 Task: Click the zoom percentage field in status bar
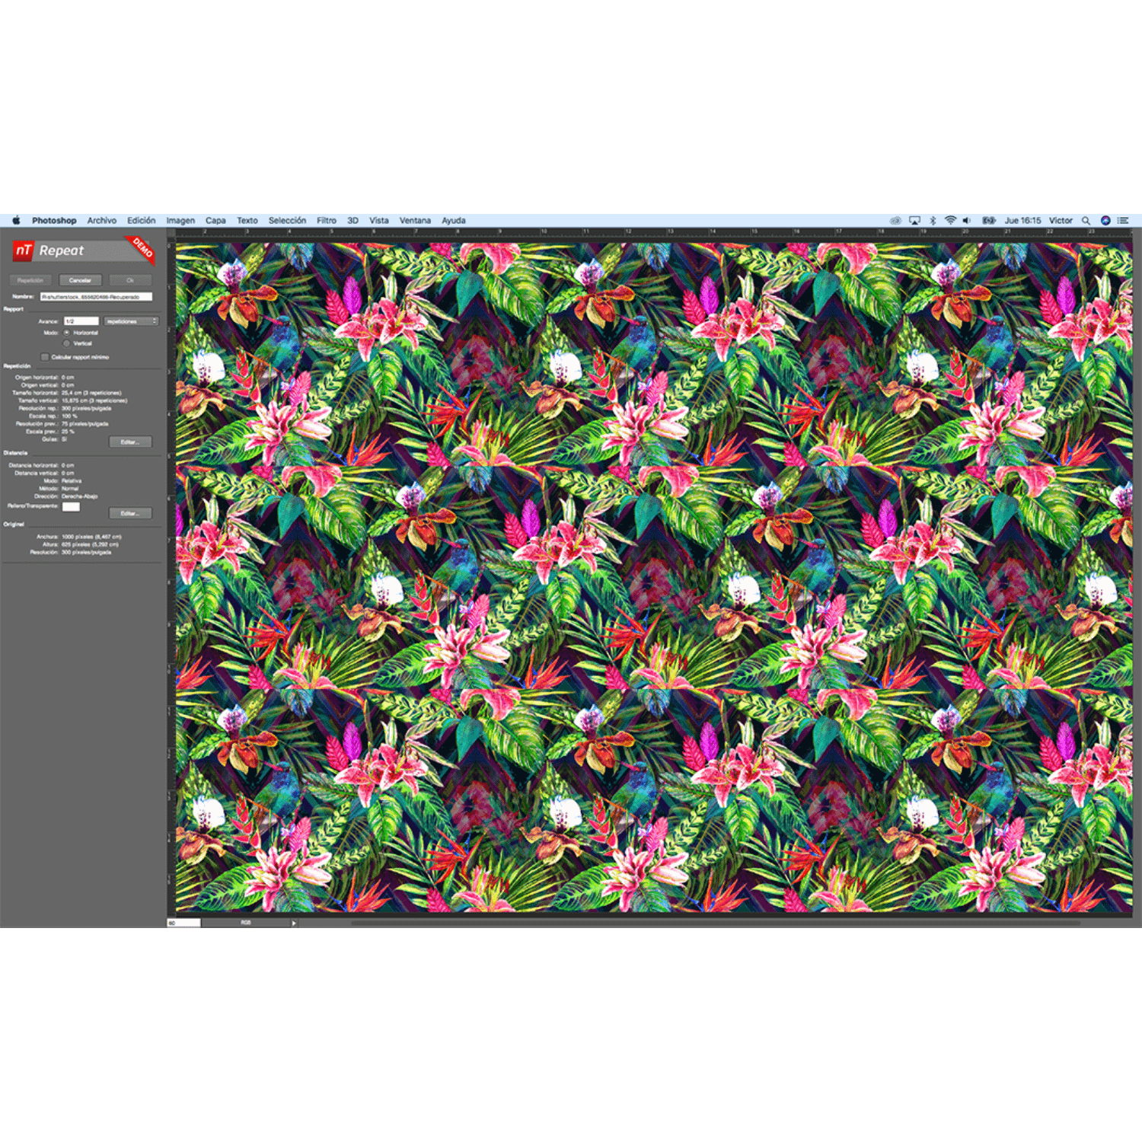(x=183, y=923)
